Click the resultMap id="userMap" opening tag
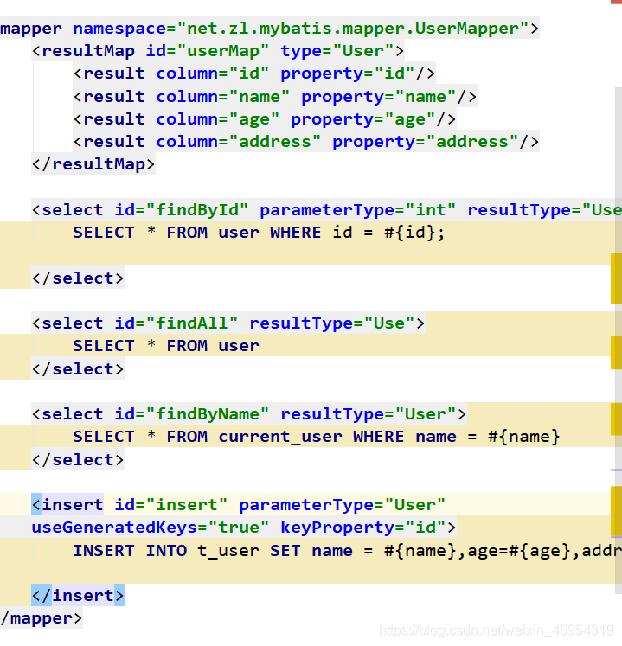This screenshot has height=646, width=622. click(218, 51)
